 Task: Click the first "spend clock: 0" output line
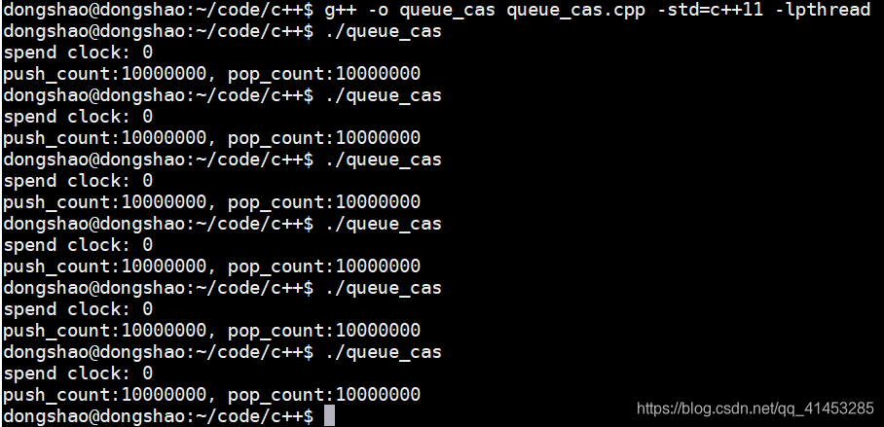78,53
